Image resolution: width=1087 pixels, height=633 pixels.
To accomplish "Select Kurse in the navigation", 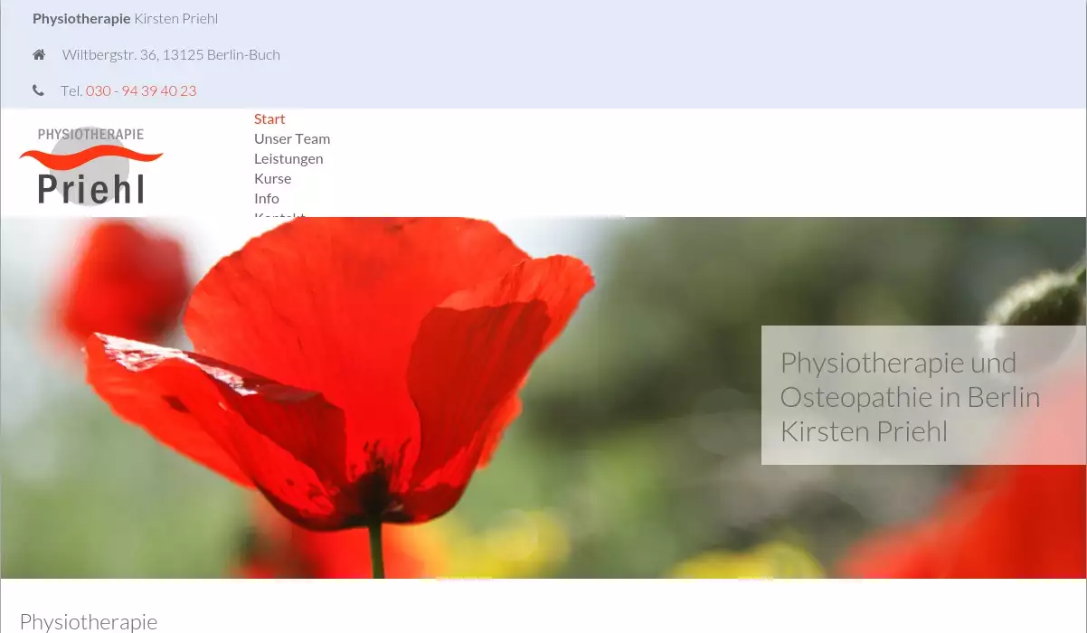I will (272, 178).
